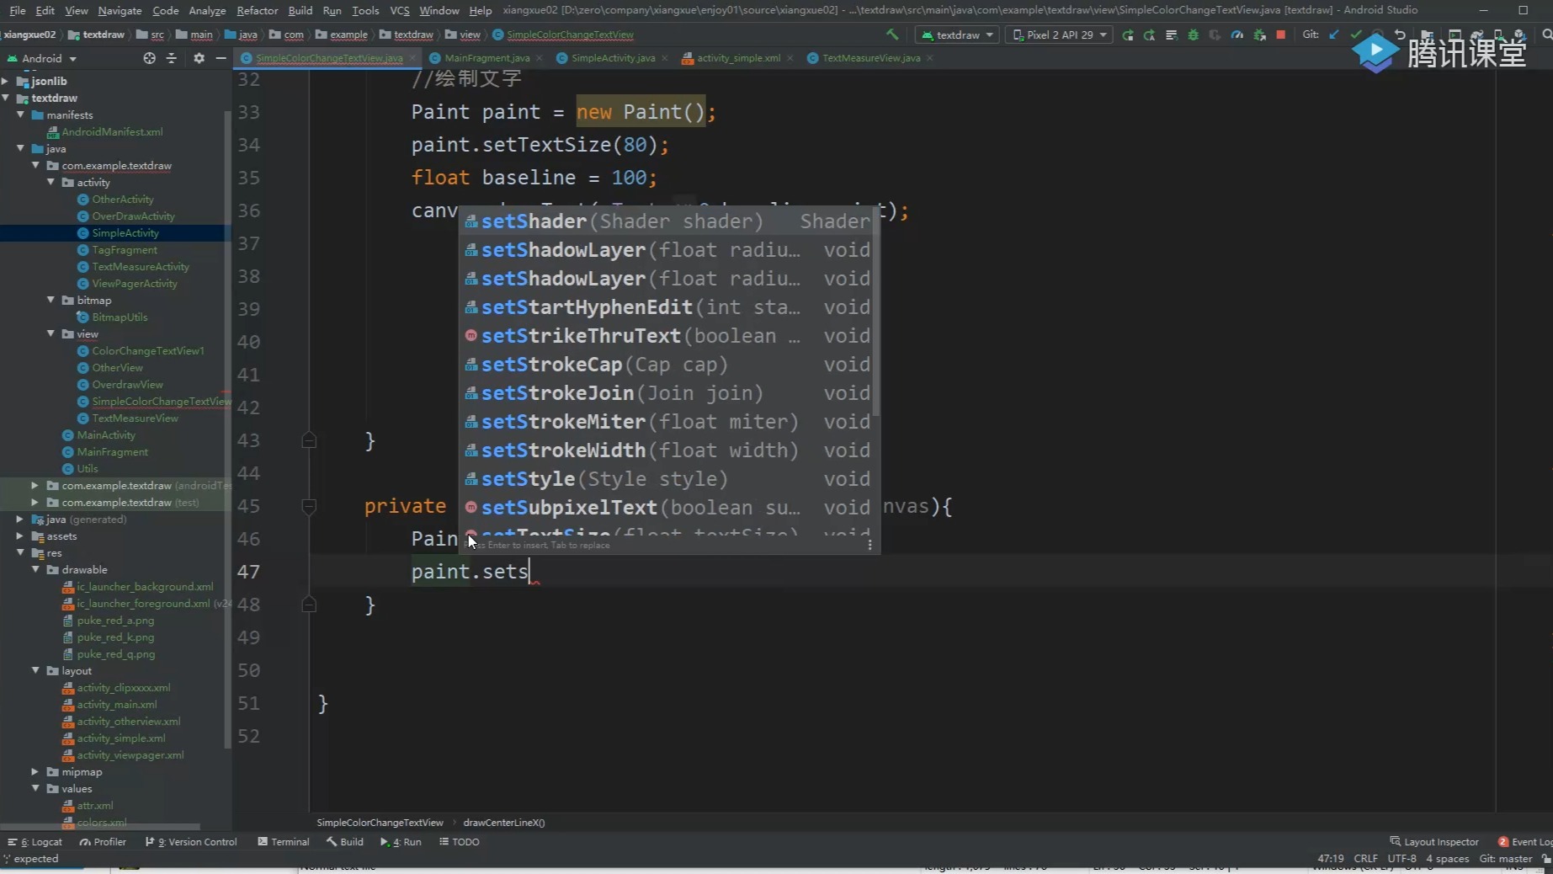The height and width of the screenshot is (874, 1553).
Task: Open the Logcat tool window
Action: coord(35,841)
